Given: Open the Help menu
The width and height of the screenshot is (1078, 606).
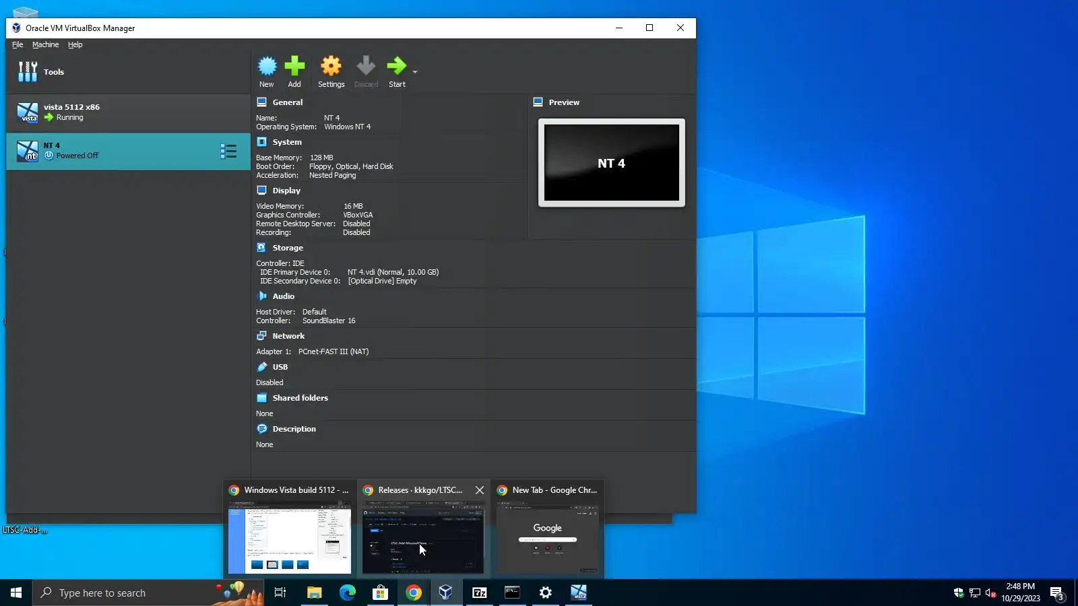Looking at the screenshot, I should click(x=75, y=44).
